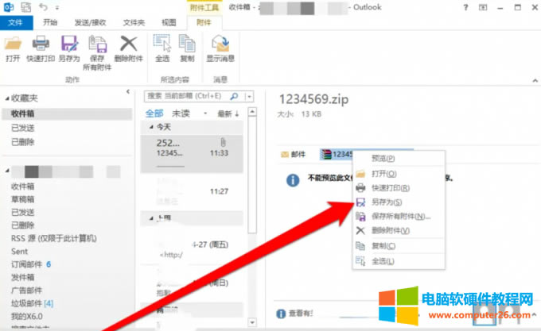Click the delete X icon in context menu
The image size is (541, 331).
(x=360, y=230)
